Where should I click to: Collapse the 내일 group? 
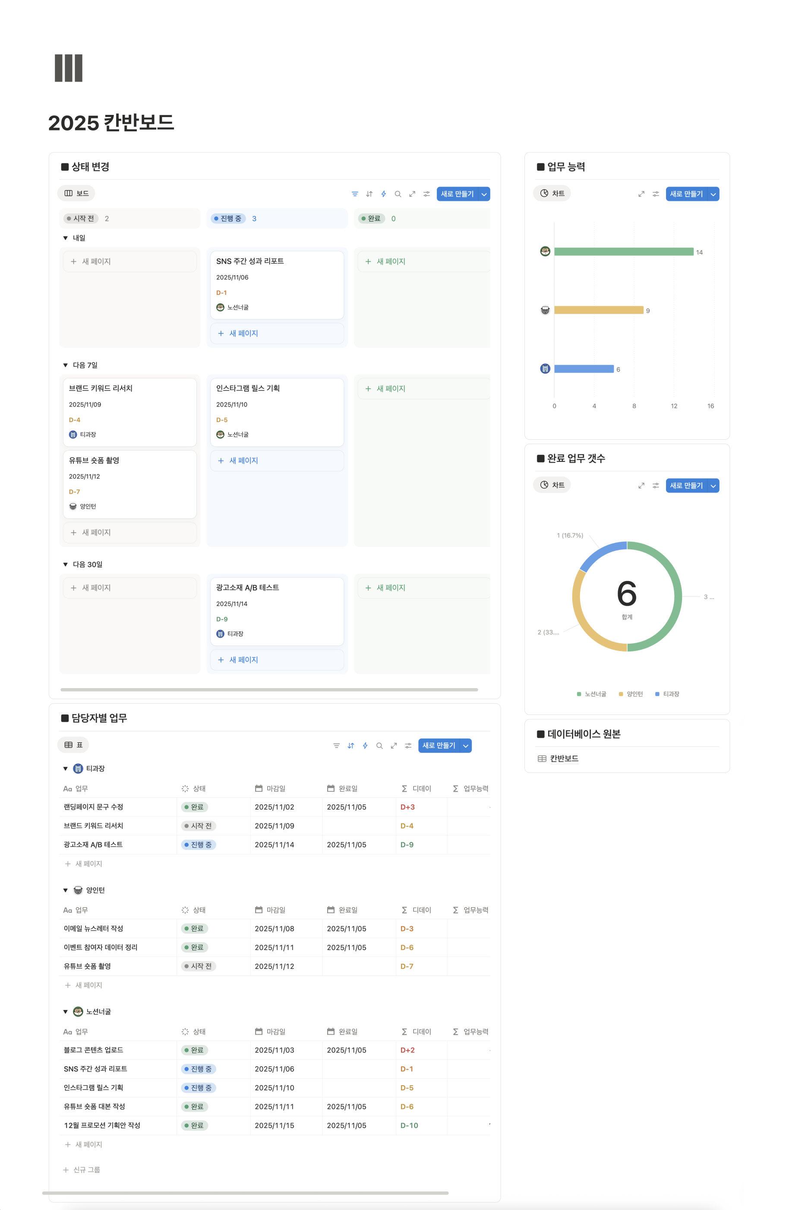65,238
